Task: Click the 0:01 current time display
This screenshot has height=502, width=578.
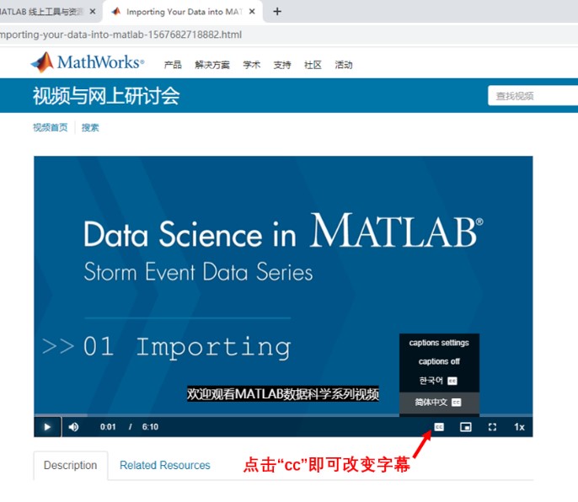Action: (x=108, y=427)
